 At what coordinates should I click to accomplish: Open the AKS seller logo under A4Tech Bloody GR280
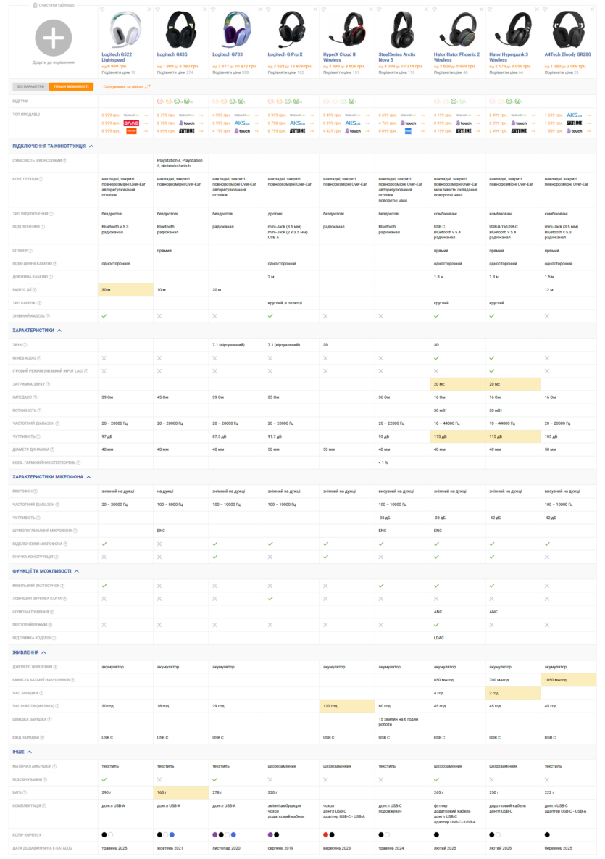click(x=574, y=115)
